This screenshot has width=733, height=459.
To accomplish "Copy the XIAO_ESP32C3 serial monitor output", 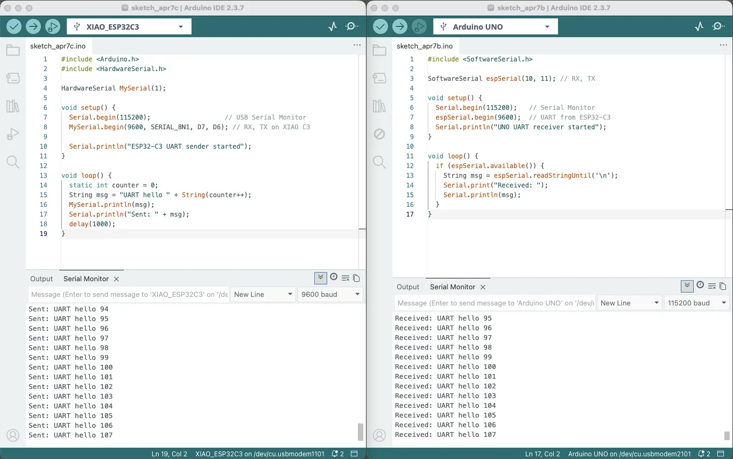I will click(x=356, y=278).
